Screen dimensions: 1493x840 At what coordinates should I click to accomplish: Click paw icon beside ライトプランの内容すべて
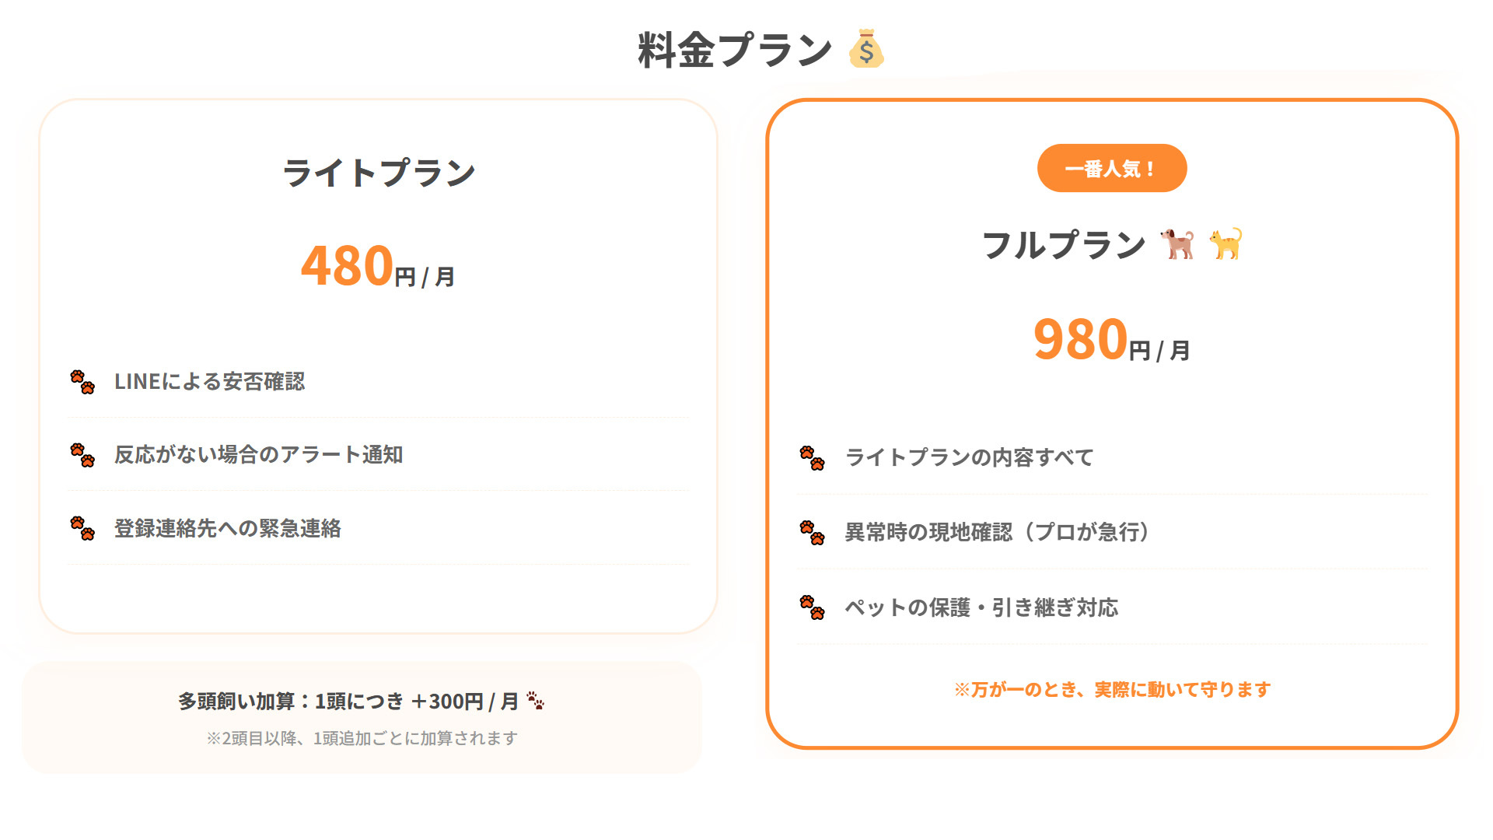(813, 457)
